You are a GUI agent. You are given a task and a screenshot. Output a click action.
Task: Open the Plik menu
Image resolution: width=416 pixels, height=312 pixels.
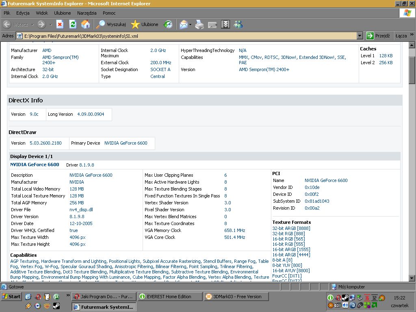pyautogui.click(x=7, y=13)
